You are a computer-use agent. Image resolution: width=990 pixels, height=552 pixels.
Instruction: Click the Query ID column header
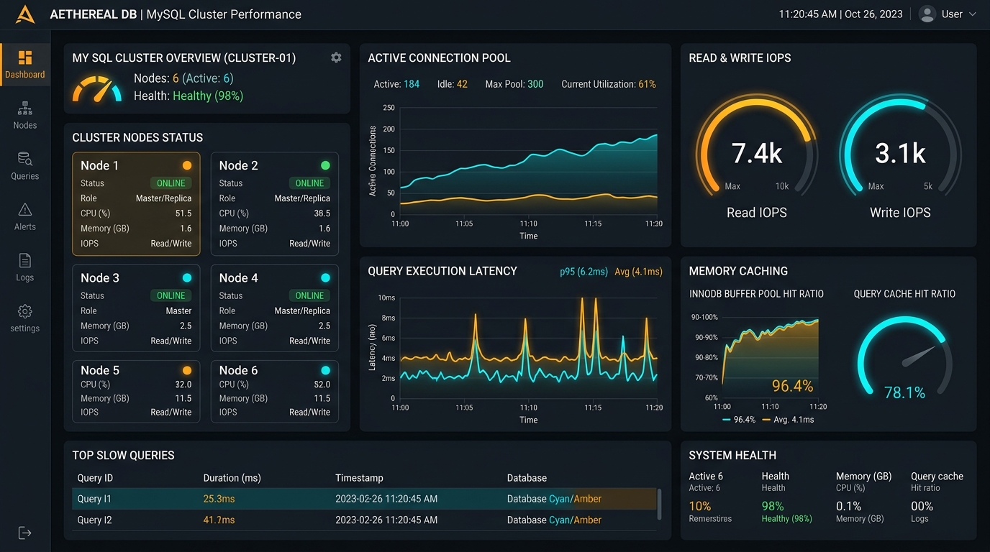click(95, 478)
